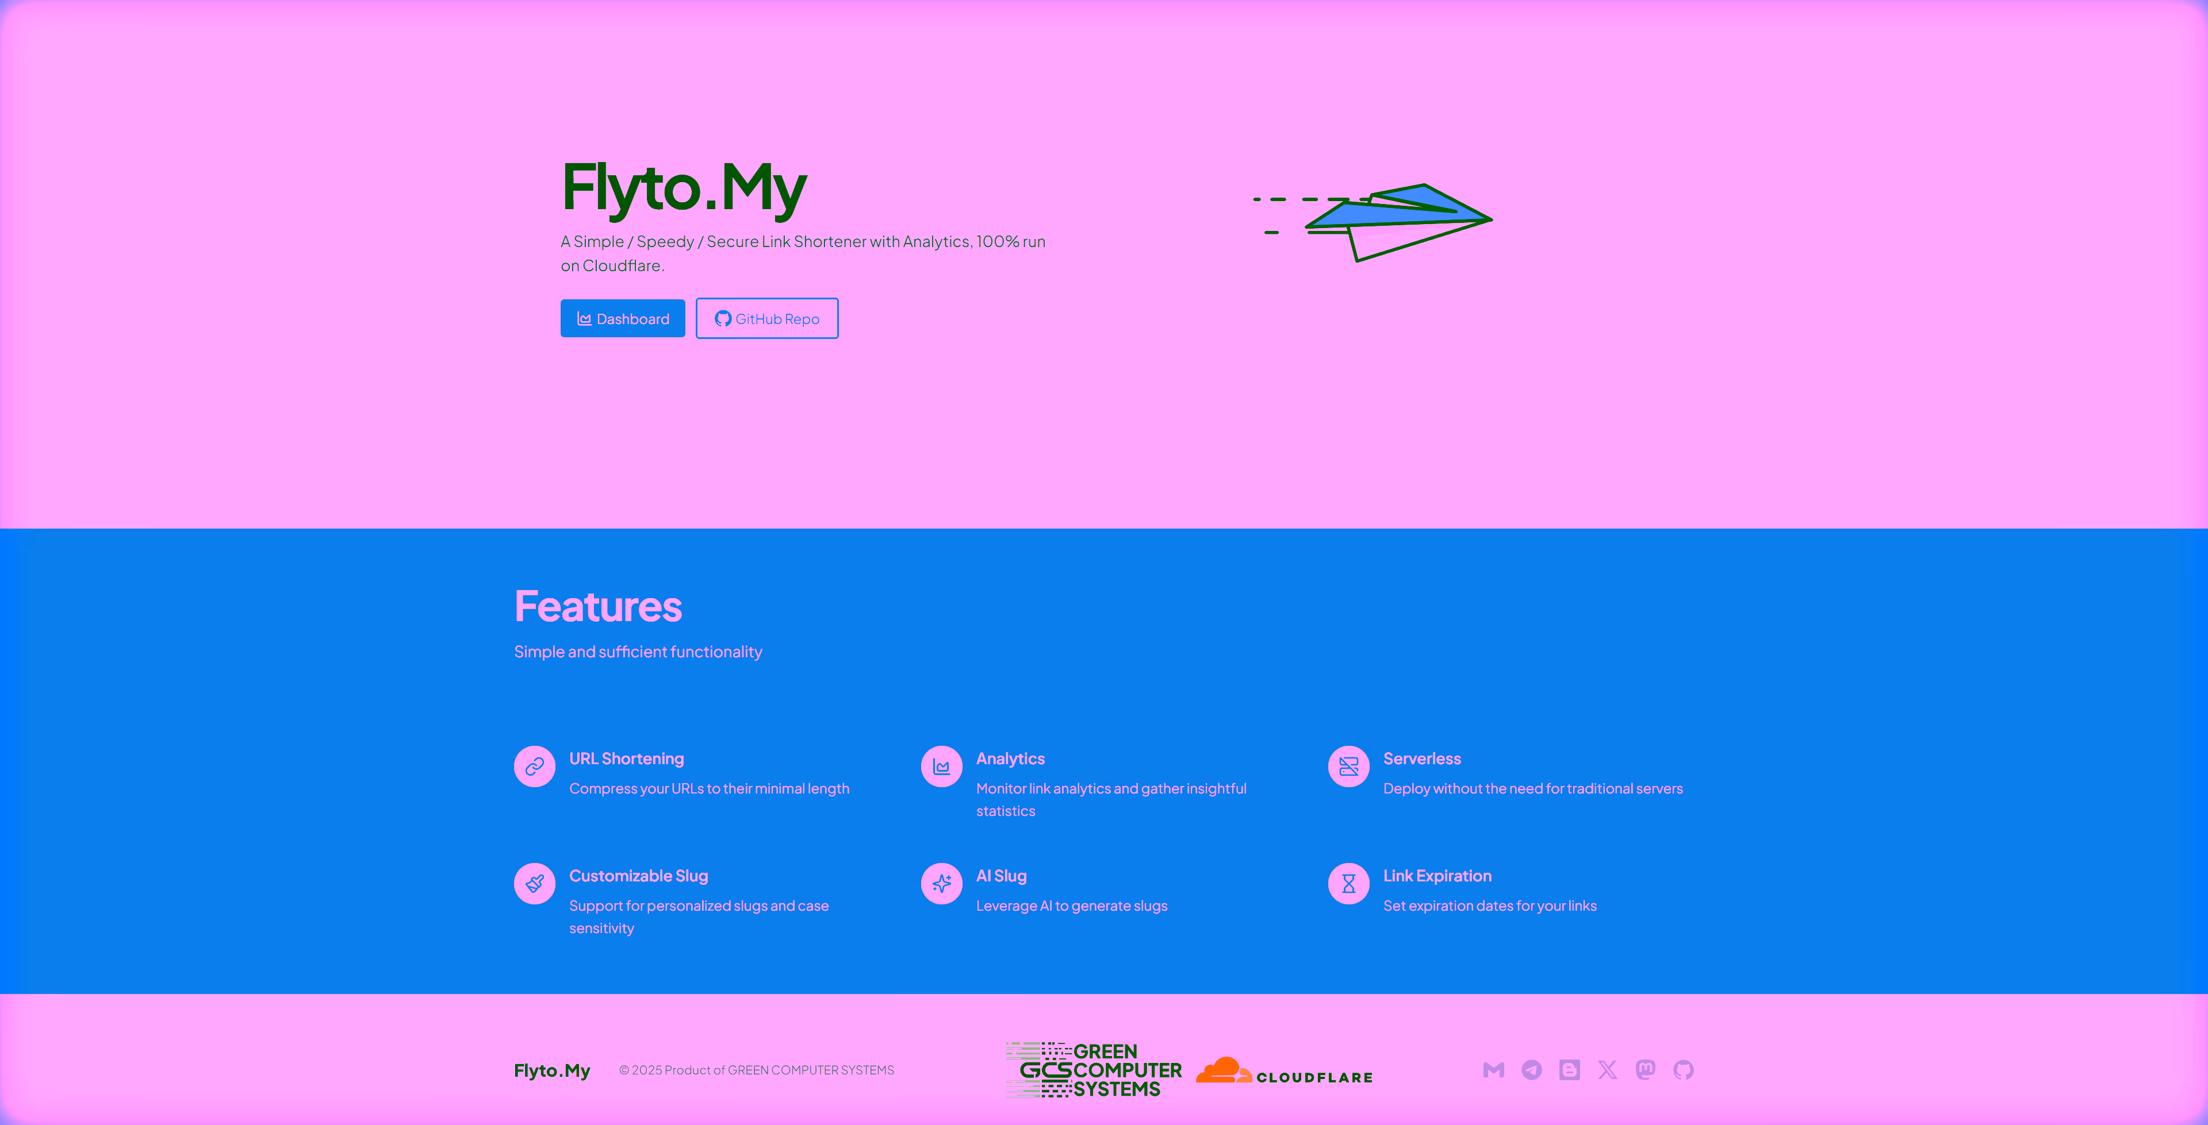Click 'Compress your URLs to their minimal length'
The width and height of the screenshot is (2208, 1125).
(709, 788)
